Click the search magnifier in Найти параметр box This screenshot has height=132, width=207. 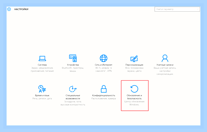(198, 9)
